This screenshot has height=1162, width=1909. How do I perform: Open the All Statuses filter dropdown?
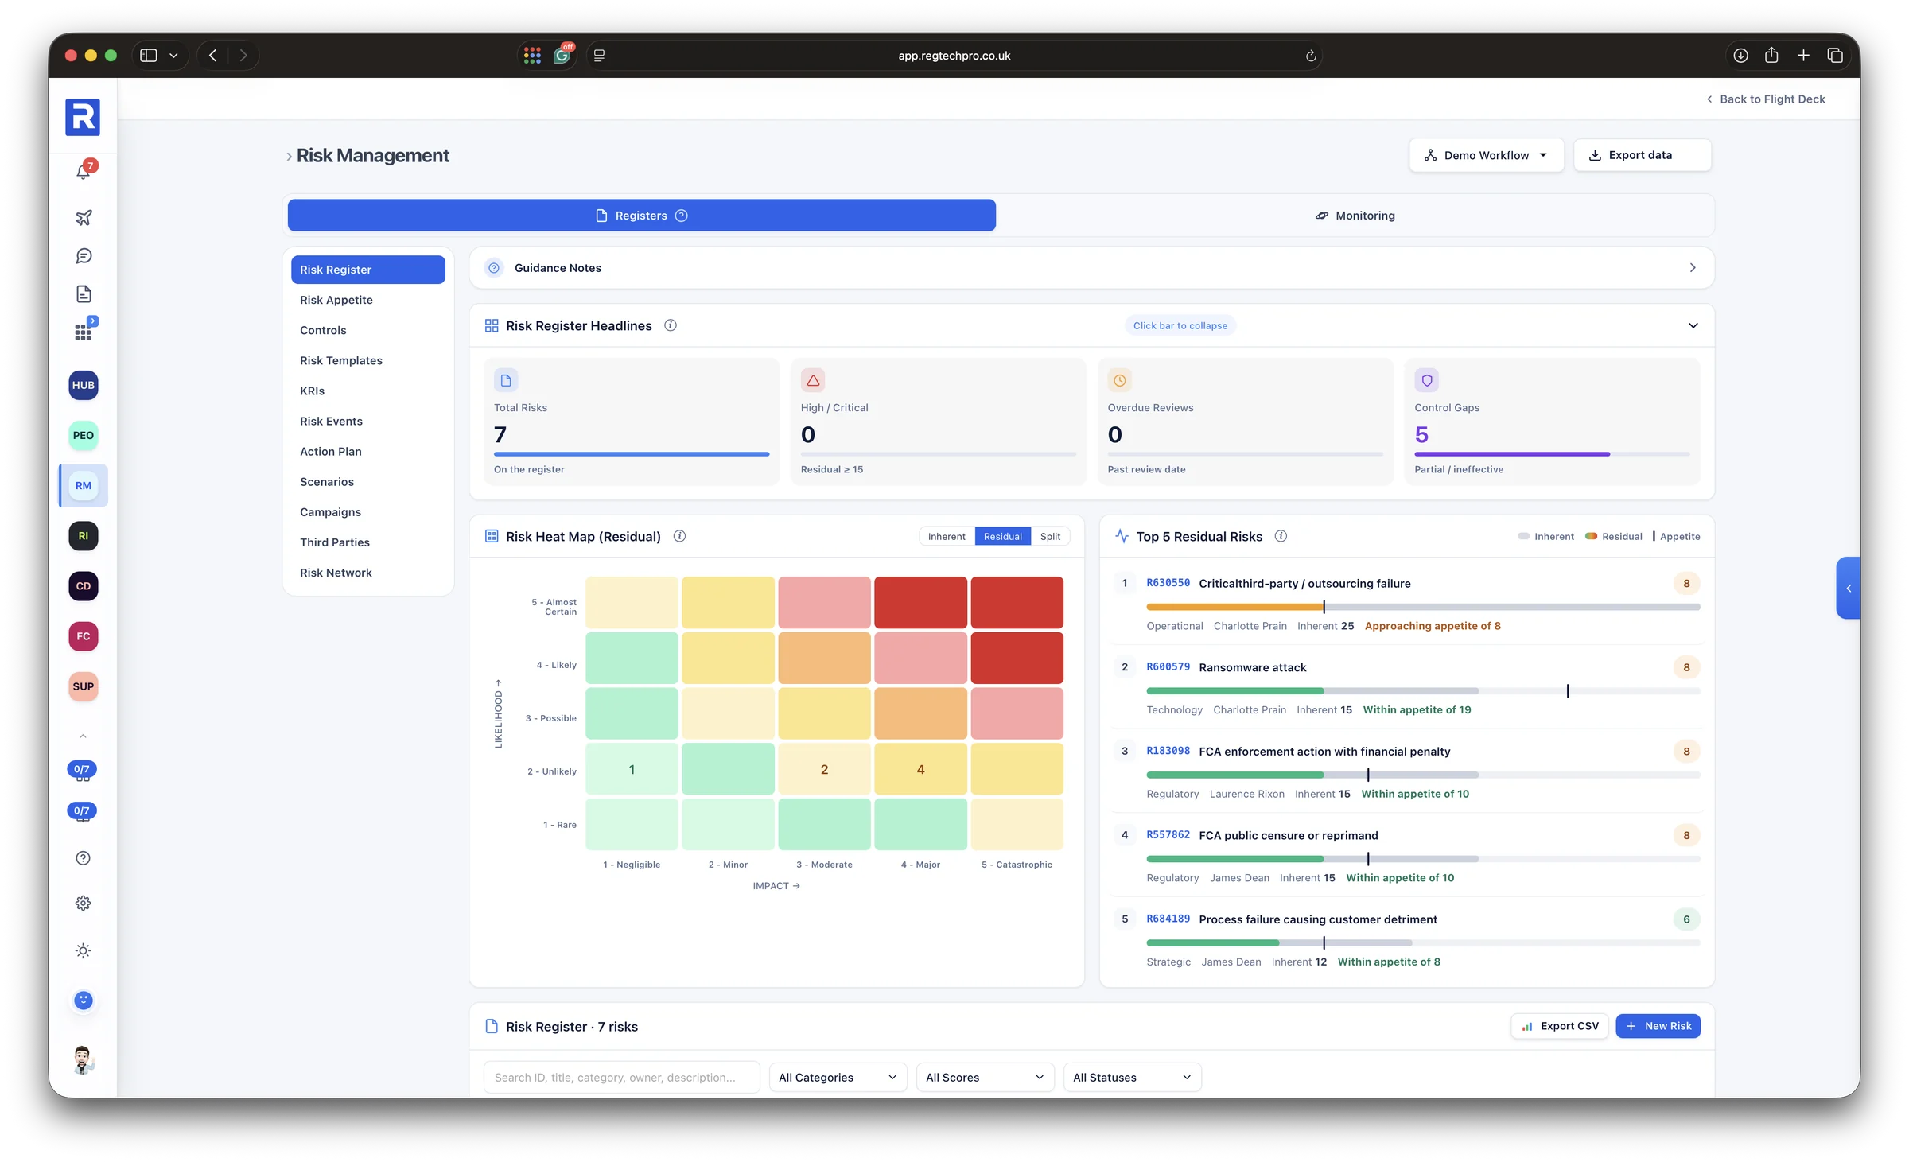click(x=1132, y=1077)
